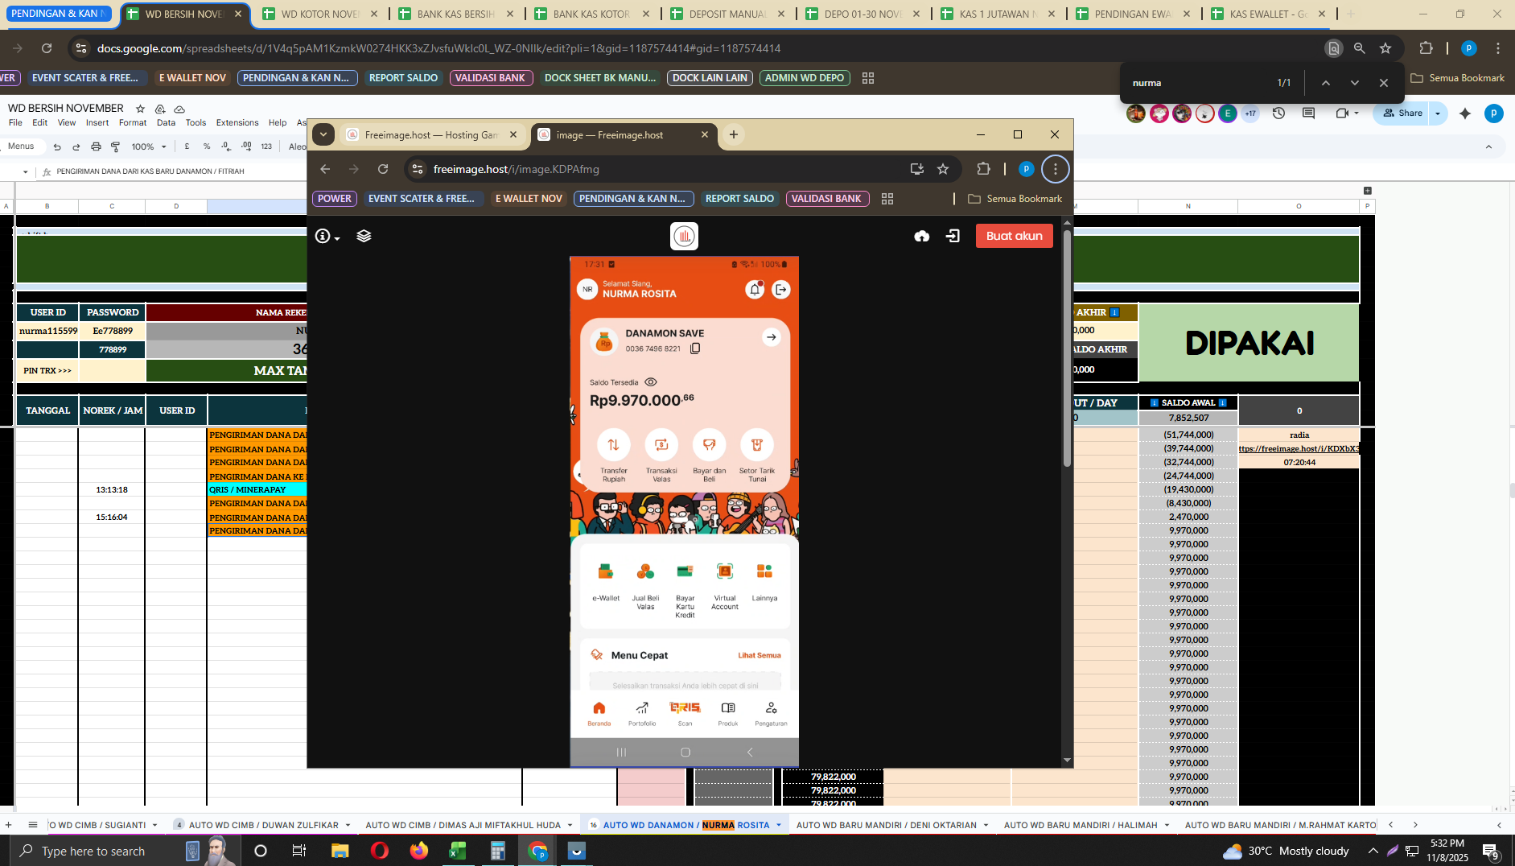
Task: Jump to previous find result
Action: click(1326, 83)
